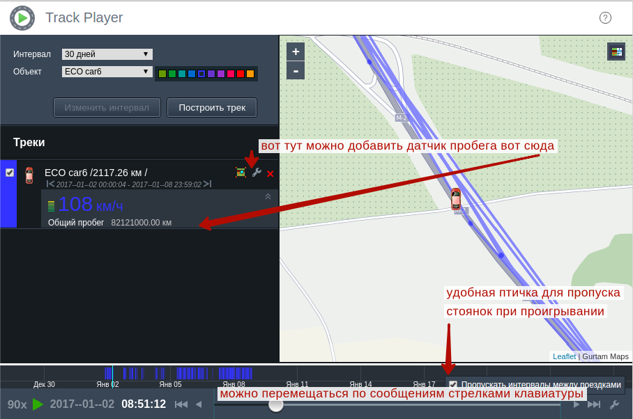Pick the red track color swatch
This screenshot has width=633, height=419.
click(241, 74)
